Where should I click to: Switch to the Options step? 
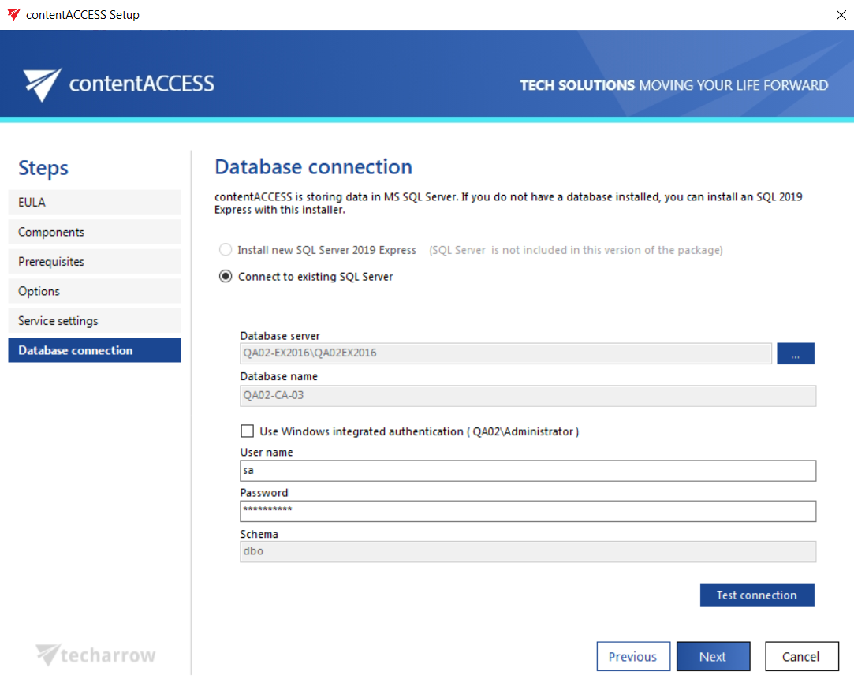tap(94, 291)
